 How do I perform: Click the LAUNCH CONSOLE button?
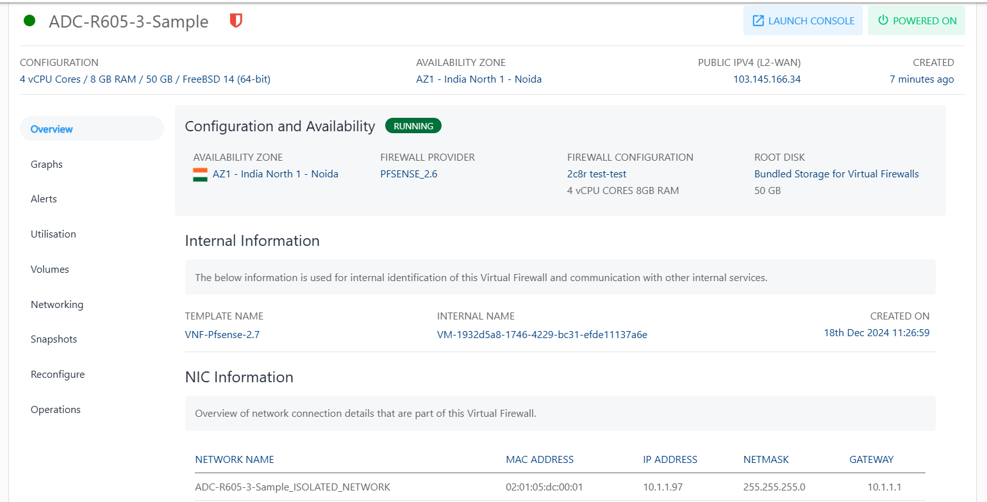802,20
